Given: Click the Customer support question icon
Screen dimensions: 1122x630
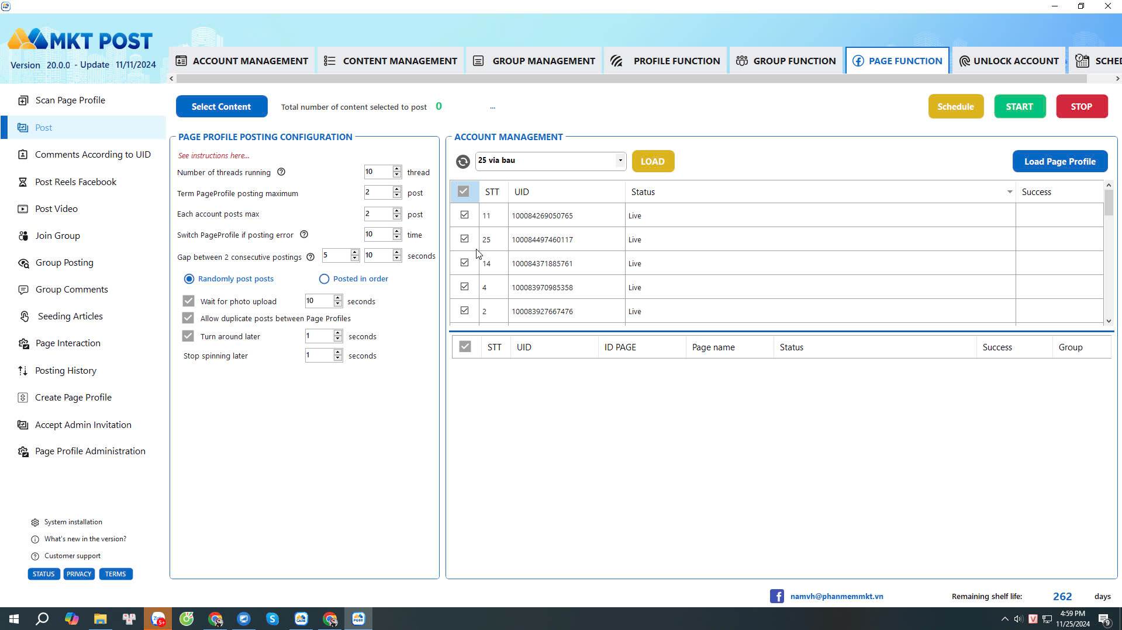Looking at the screenshot, I should coord(35,556).
